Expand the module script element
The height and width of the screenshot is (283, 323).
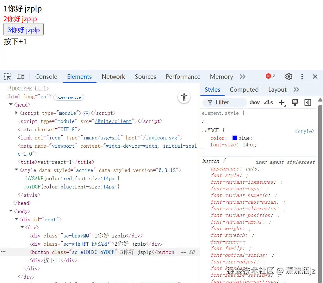coord(16,113)
